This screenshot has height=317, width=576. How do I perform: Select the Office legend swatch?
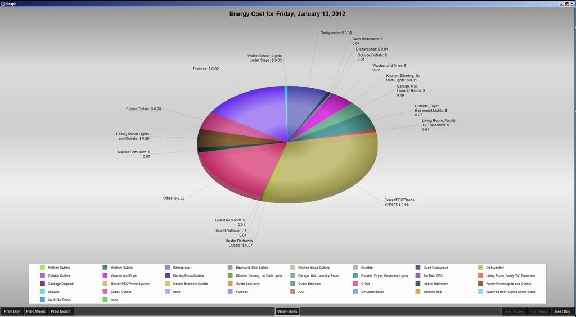click(x=355, y=284)
